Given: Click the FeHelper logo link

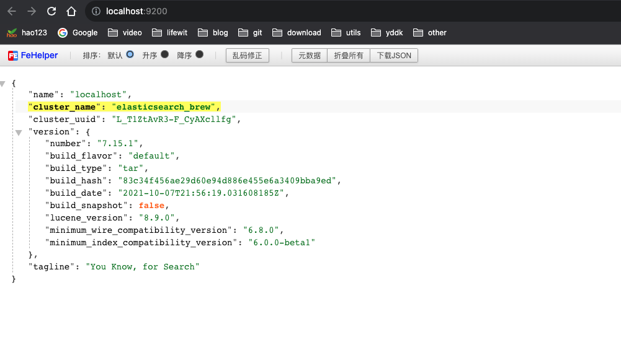Looking at the screenshot, I should pyautogui.click(x=33, y=55).
